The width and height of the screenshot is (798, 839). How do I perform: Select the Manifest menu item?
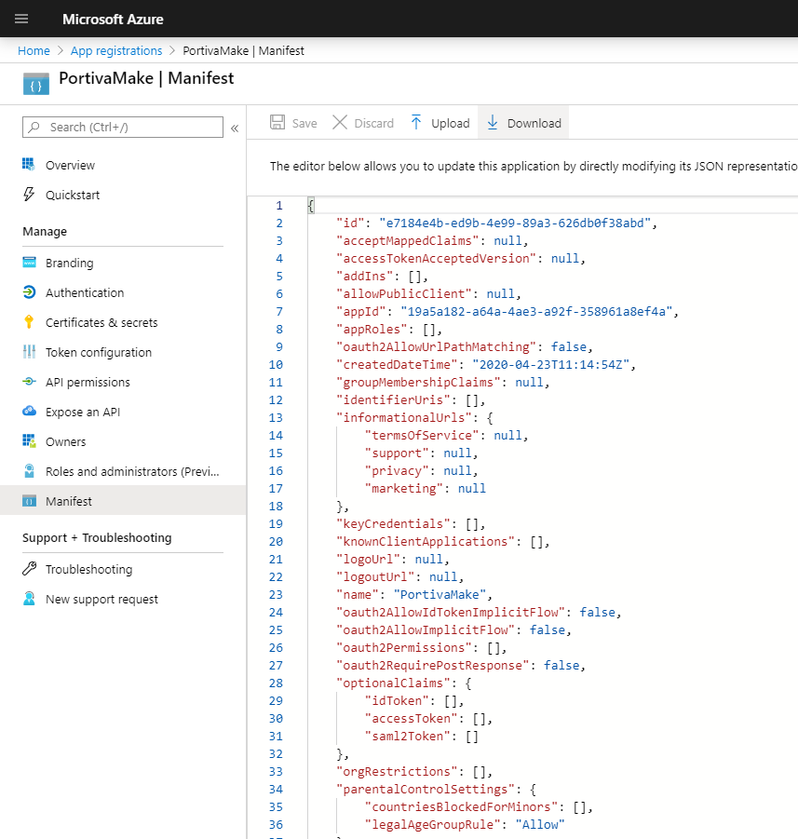(x=69, y=501)
